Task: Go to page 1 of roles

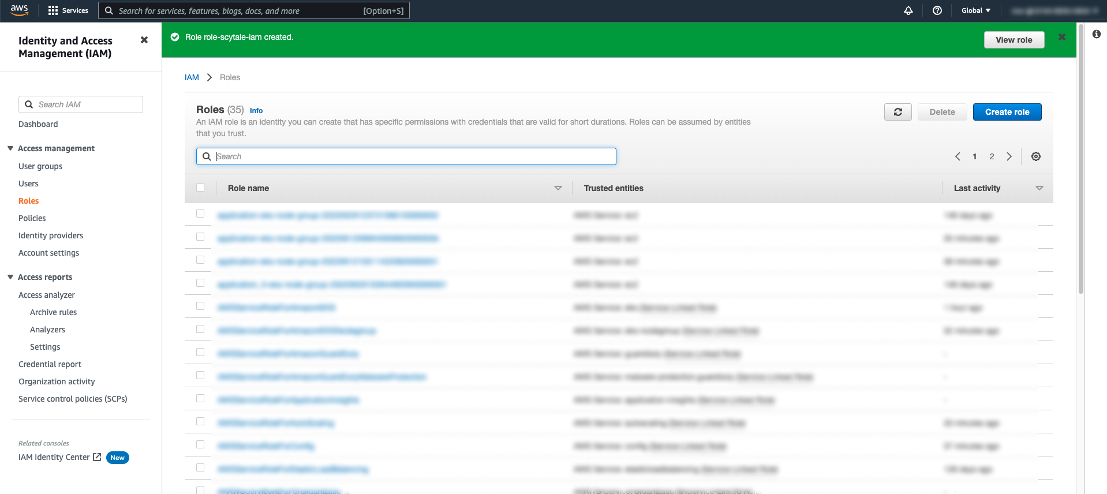Action: tap(975, 156)
